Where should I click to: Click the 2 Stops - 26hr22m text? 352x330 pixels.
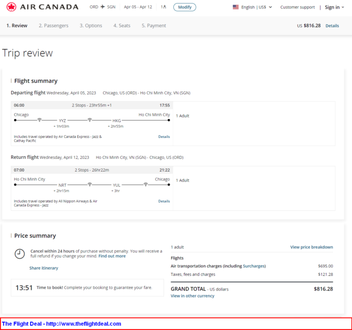pos(92,170)
